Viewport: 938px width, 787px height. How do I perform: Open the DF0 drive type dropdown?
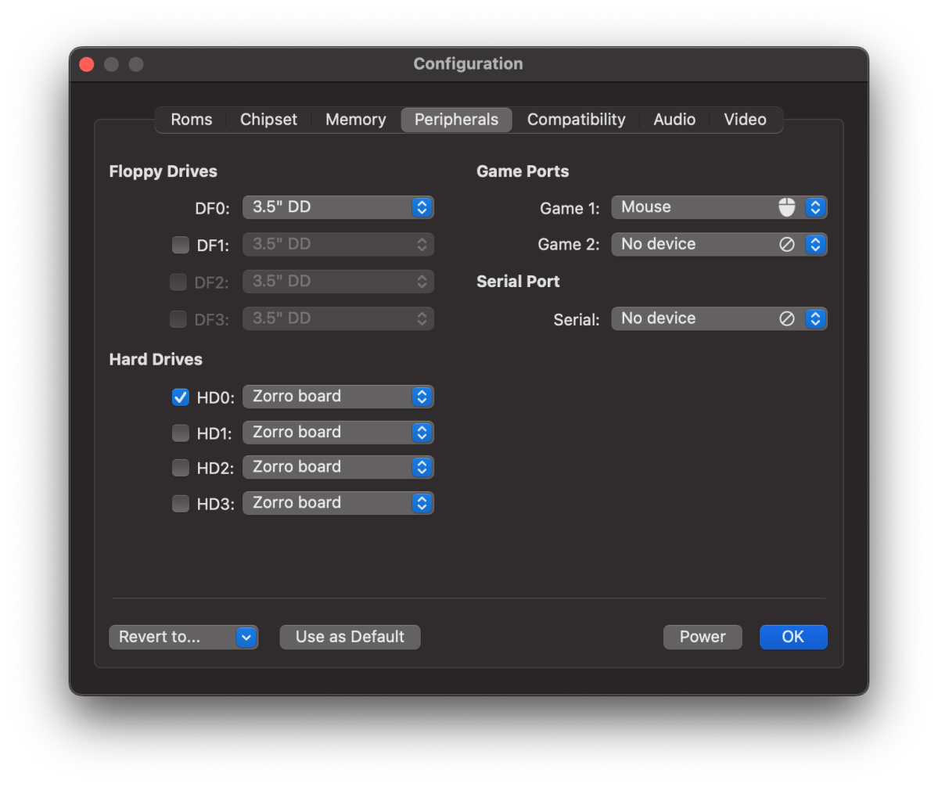(x=338, y=207)
